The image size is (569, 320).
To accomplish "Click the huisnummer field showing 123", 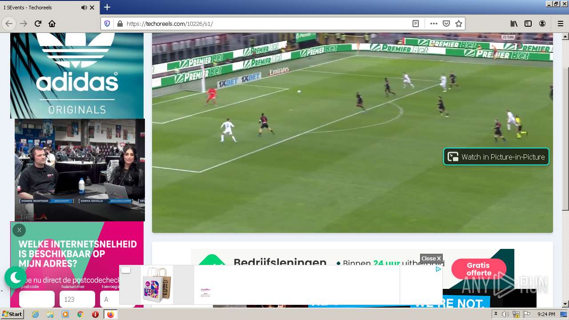I will (x=77, y=299).
